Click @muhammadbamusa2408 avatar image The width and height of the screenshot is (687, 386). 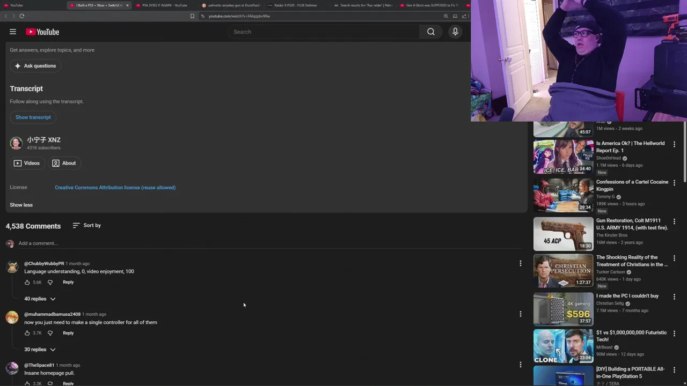[12, 317]
